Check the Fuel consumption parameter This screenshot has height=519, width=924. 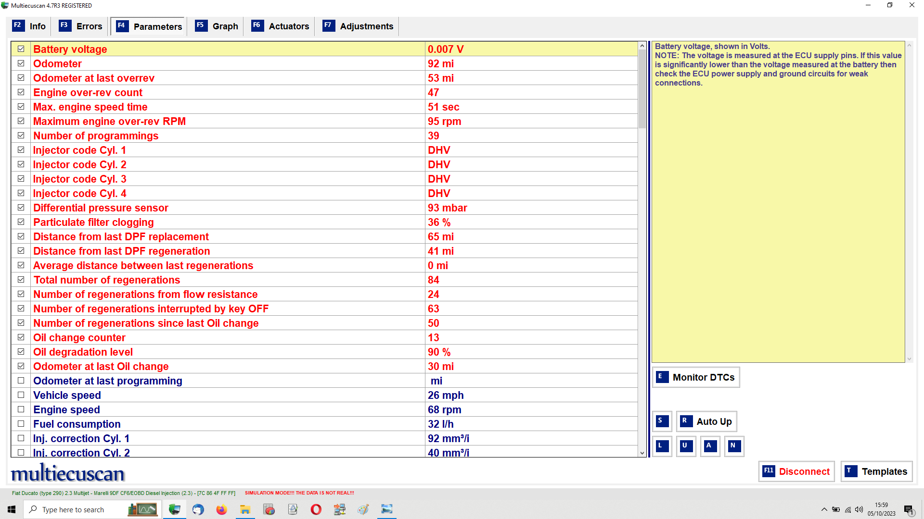[x=21, y=424]
